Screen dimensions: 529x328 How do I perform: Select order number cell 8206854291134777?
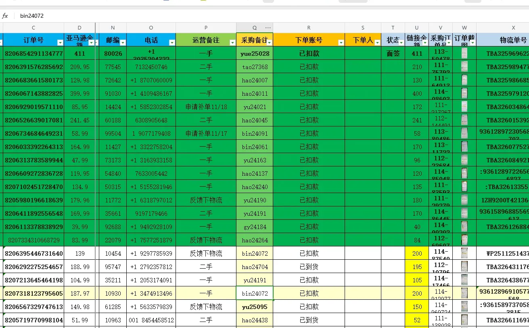(33, 53)
